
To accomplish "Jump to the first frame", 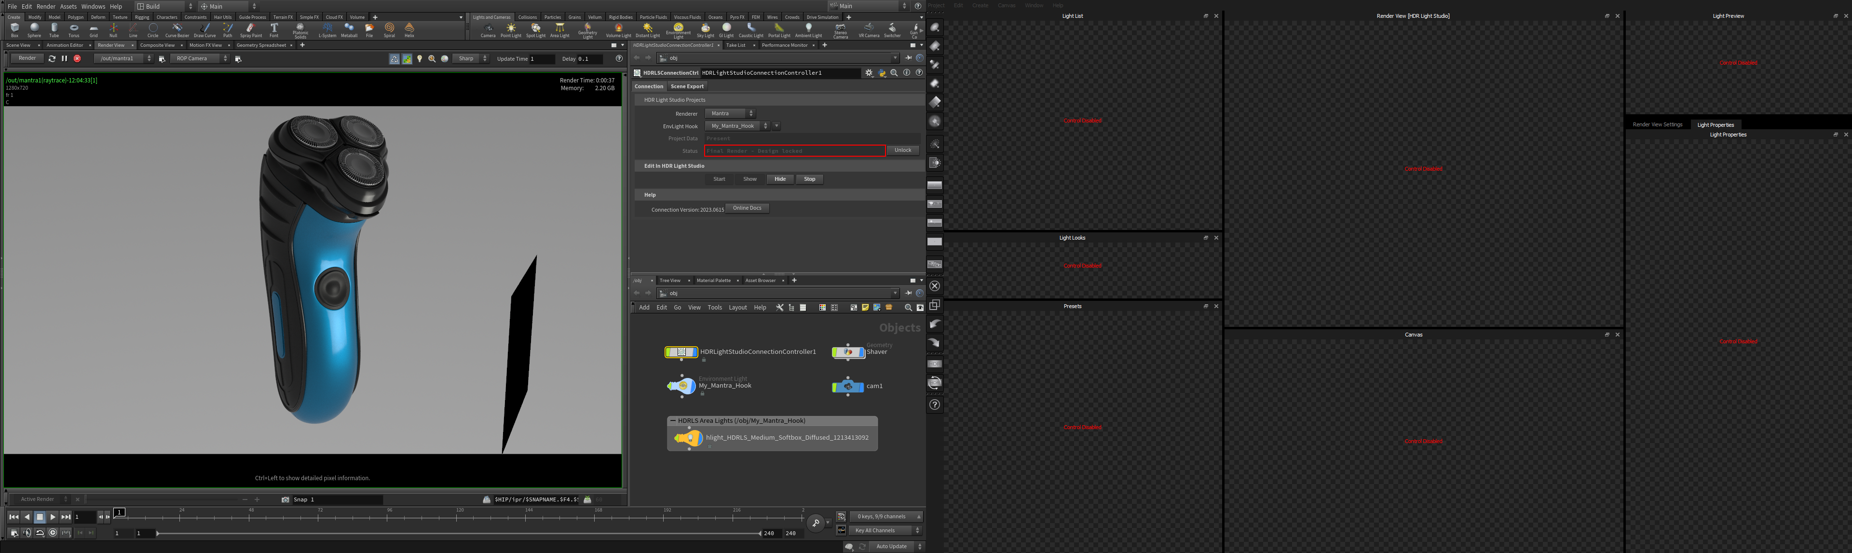I will click(x=14, y=517).
